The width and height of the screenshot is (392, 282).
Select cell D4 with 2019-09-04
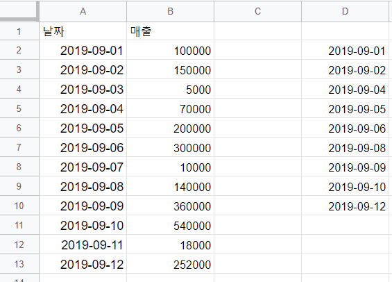[345, 89]
